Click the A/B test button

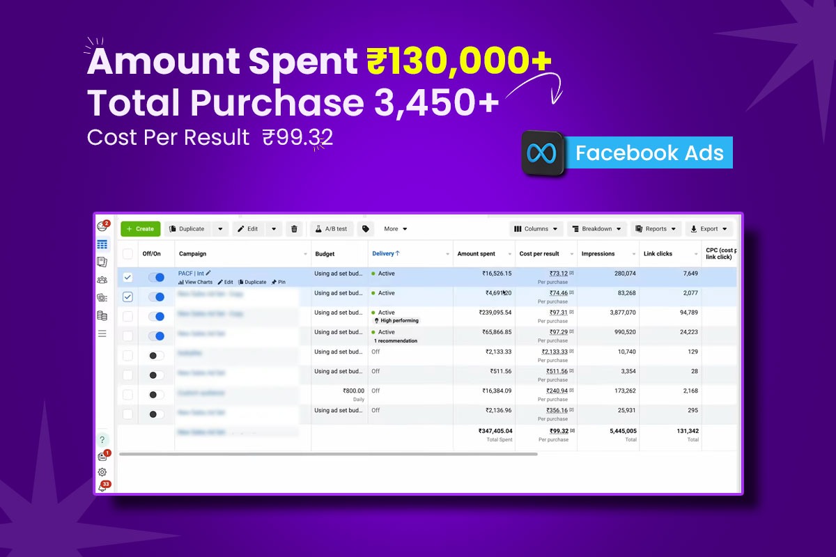pos(332,229)
